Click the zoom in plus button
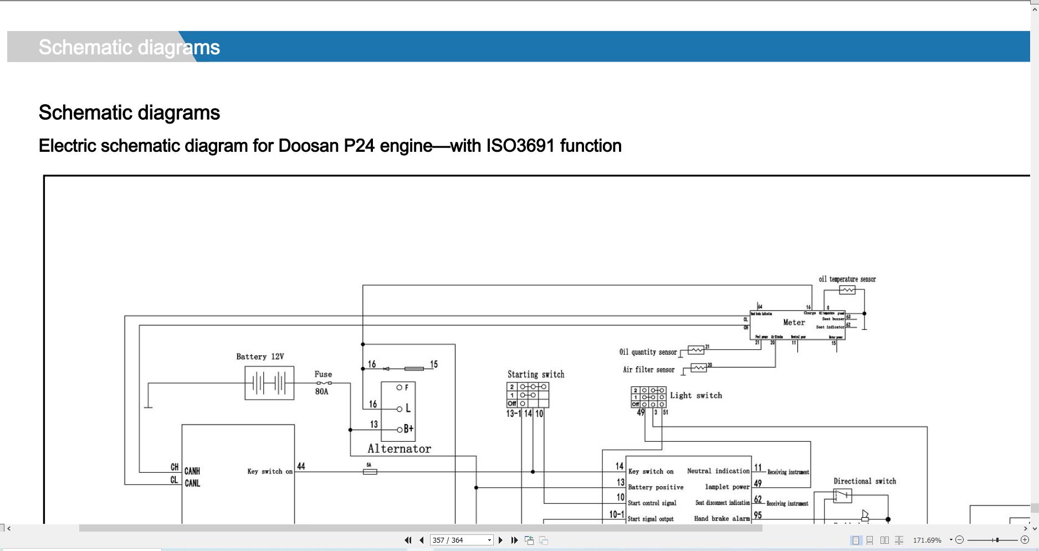The image size is (1039, 551). coord(1025,540)
